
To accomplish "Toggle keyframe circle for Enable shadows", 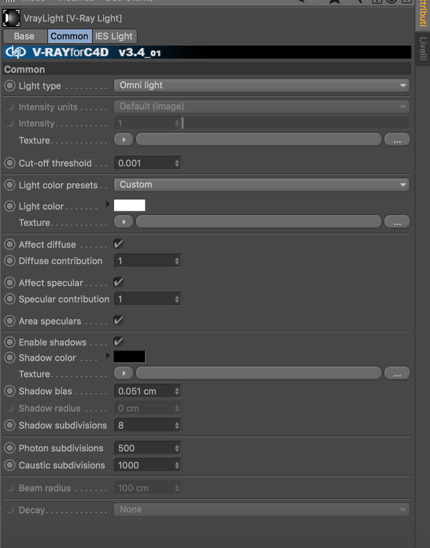I will (10, 342).
